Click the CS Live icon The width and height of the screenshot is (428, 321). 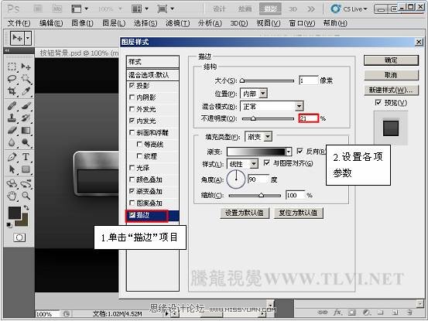pos(335,9)
